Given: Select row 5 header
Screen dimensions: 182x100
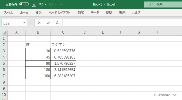Looking at the screenshot, I should click(x=4, y=63).
